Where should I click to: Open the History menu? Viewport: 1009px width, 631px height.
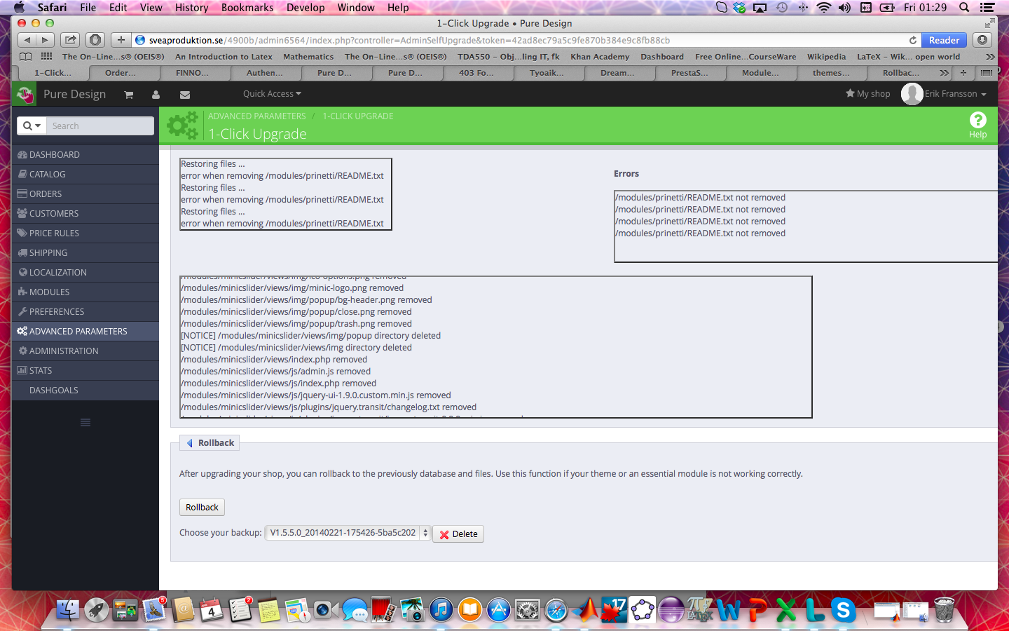[x=191, y=8]
